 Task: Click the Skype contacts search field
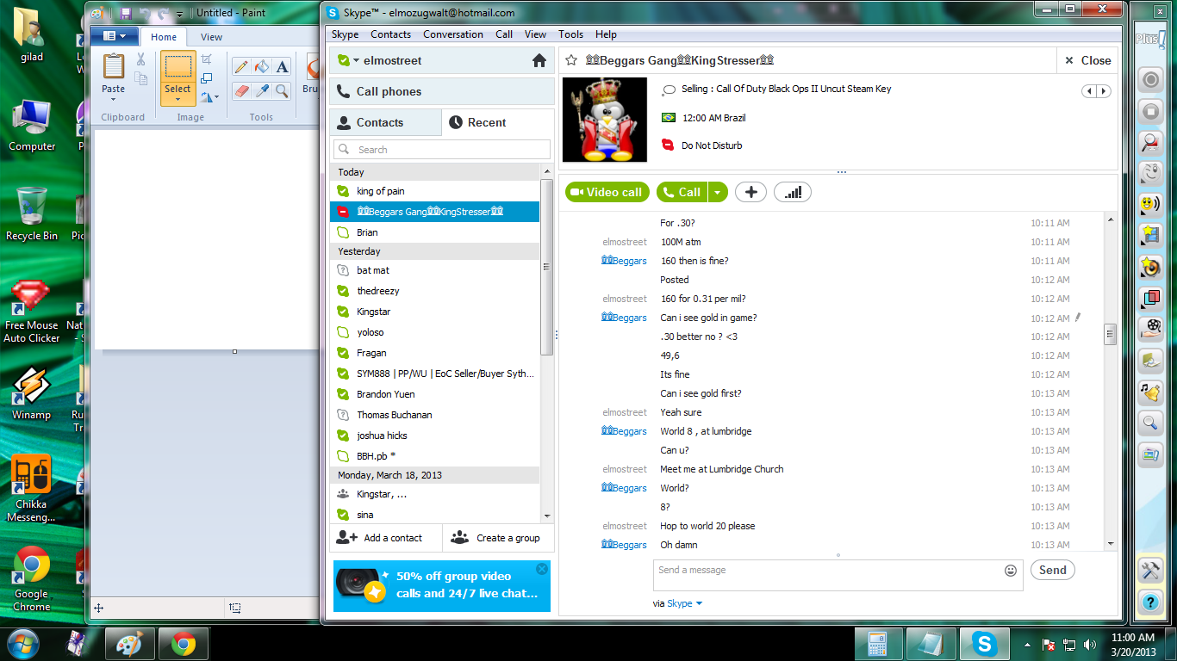click(441, 150)
